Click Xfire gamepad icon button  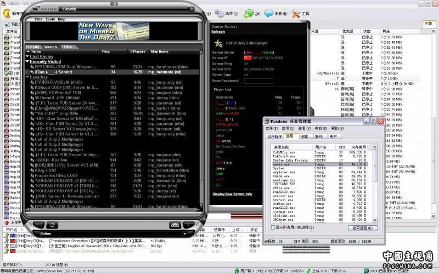(x=175, y=225)
